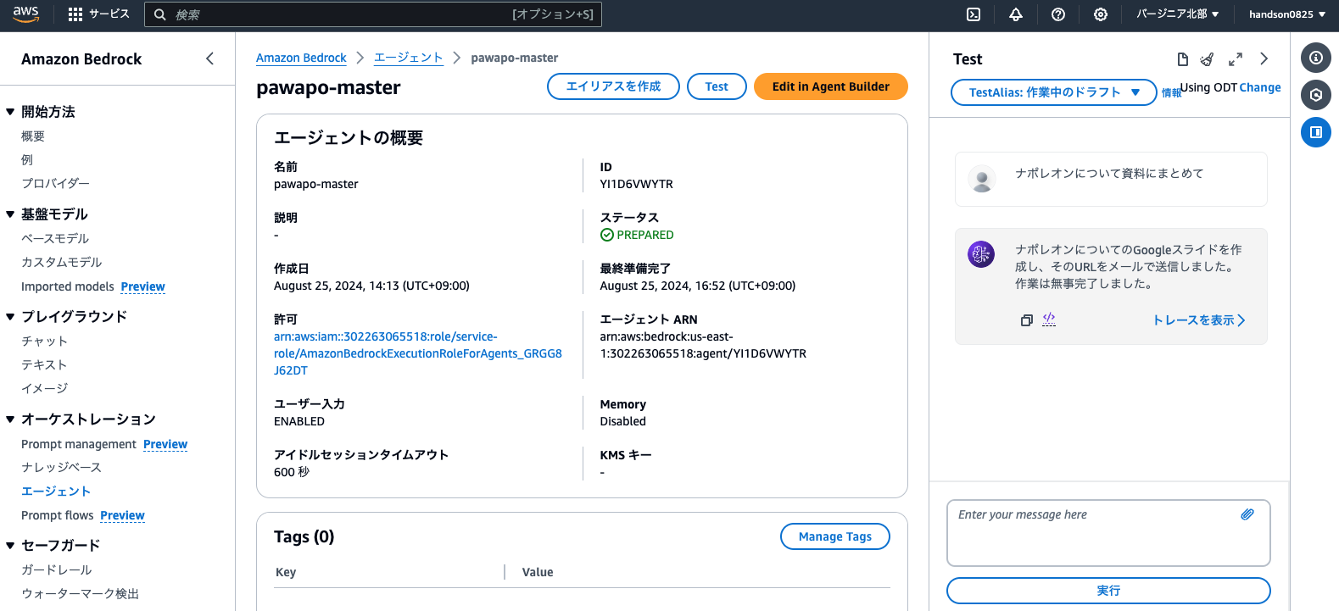
Task: Collapse the セーフガード section
Action: point(10,546)
